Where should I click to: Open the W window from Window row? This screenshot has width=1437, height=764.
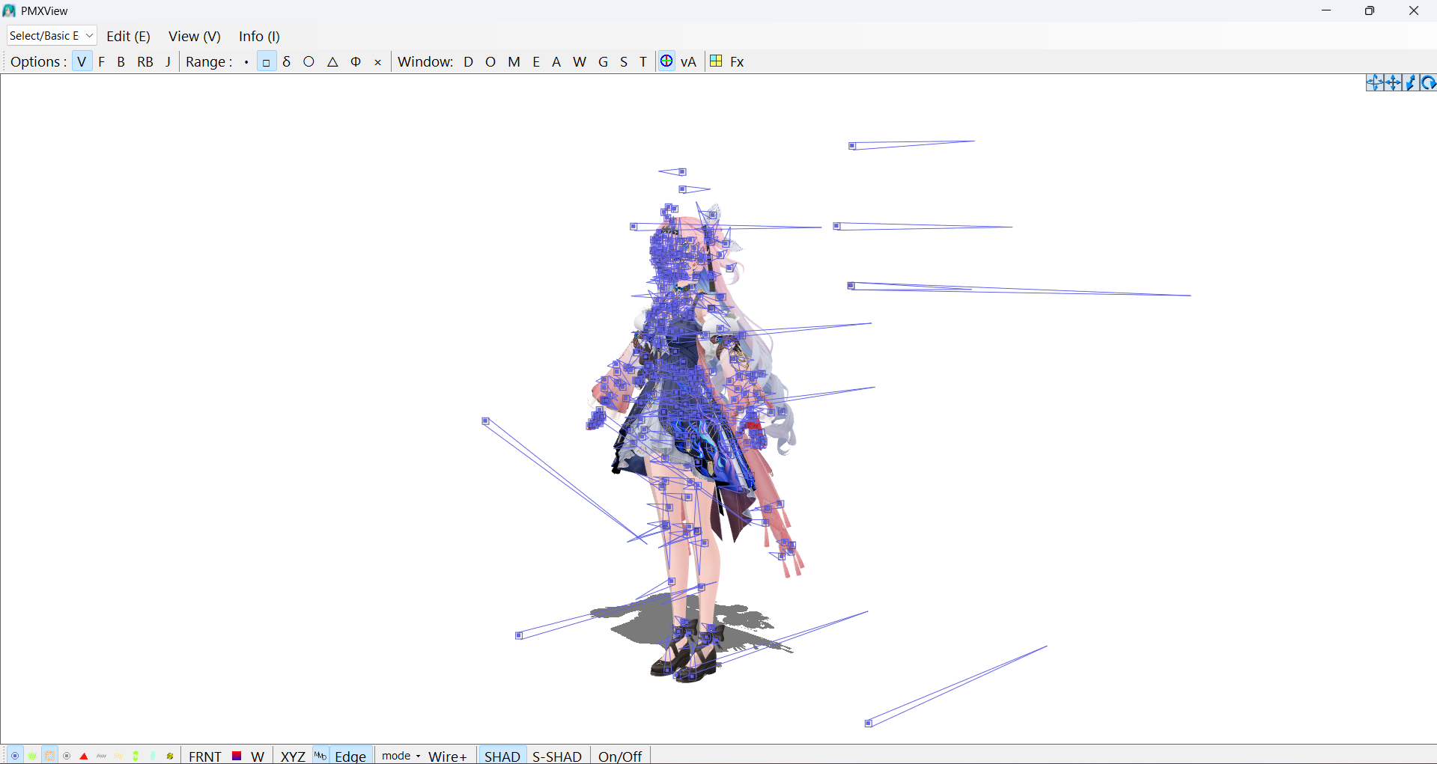[580, 61]
